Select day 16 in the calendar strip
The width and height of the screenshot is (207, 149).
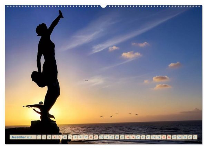pyautogui.click(x=117, y=137)
